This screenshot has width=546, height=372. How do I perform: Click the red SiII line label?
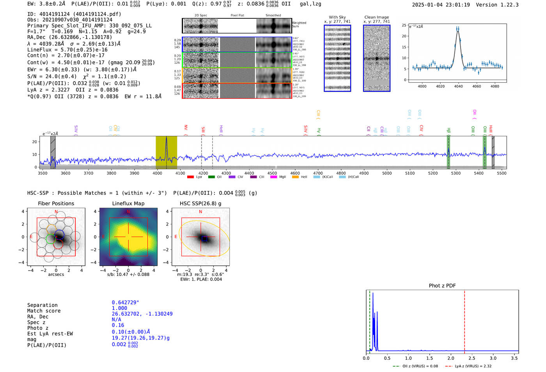pyautogui.click(x=203, y=130)
